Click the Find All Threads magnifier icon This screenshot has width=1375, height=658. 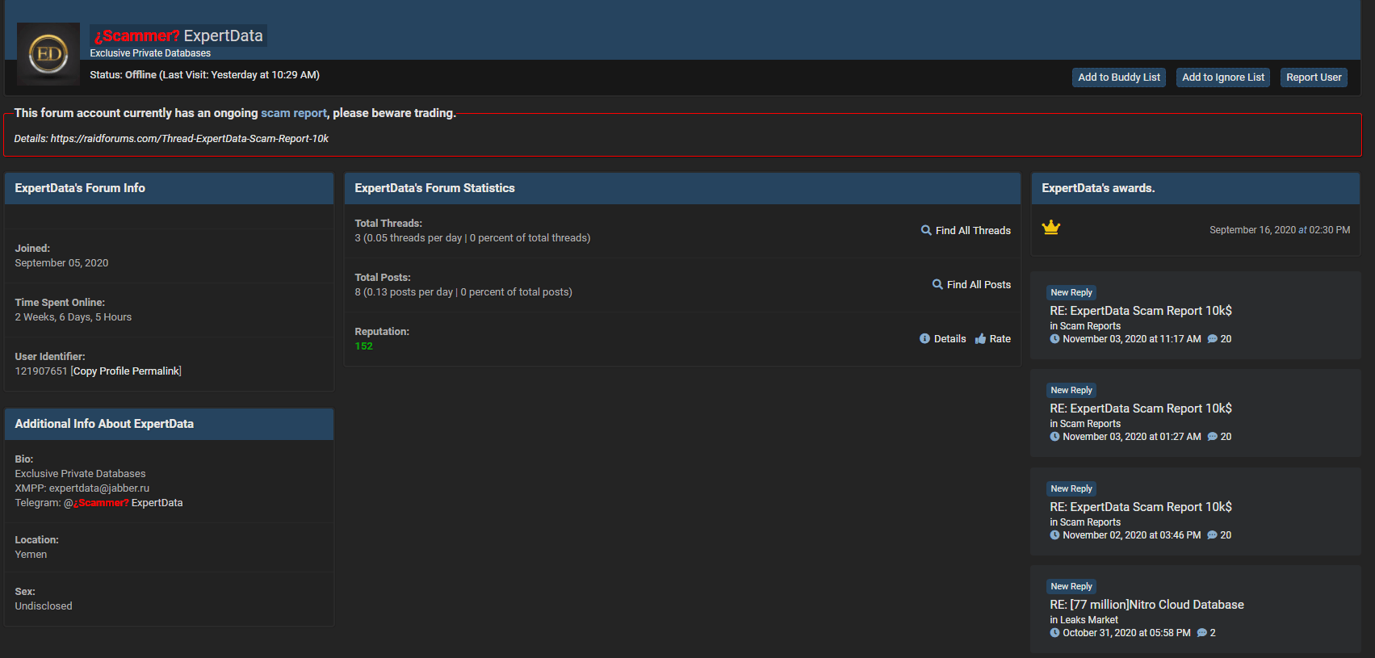point(926,230)
